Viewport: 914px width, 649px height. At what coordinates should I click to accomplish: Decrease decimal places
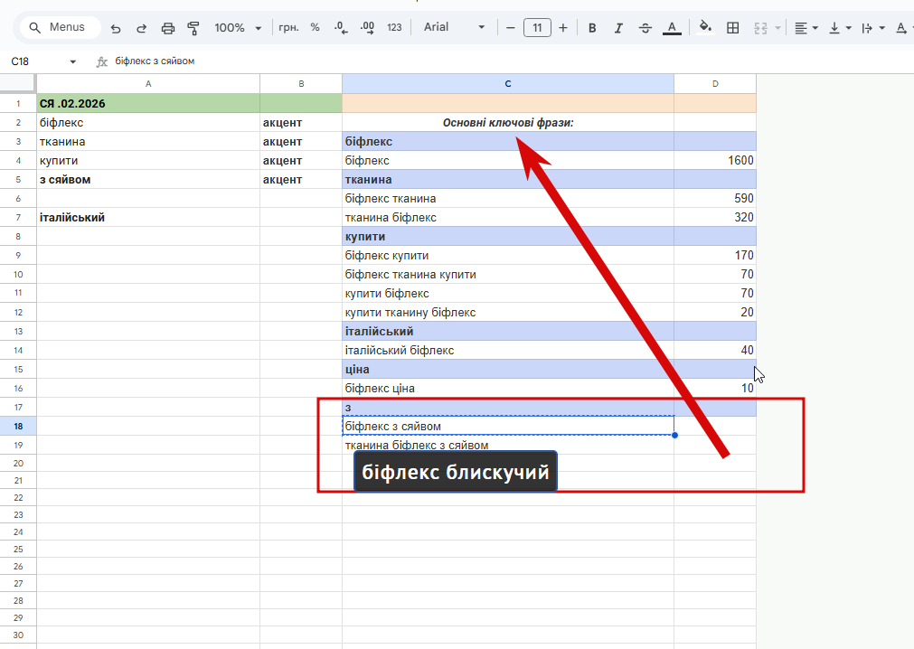(341, 27)
